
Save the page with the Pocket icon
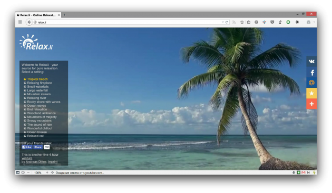pos(272,22)
